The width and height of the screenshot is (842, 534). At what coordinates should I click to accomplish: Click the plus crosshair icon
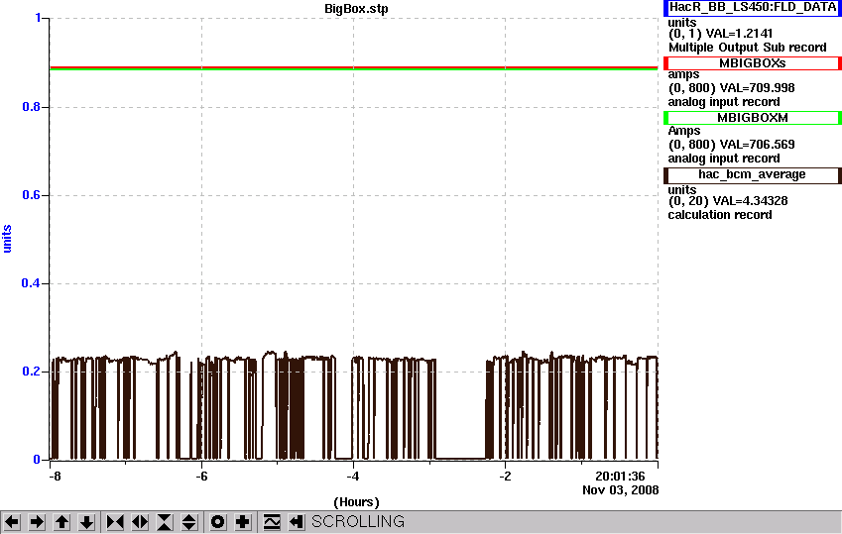click(x=243, y=522)
